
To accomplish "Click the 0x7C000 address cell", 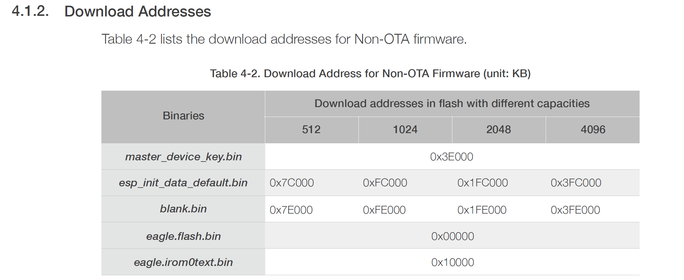I will click(292, 183).
